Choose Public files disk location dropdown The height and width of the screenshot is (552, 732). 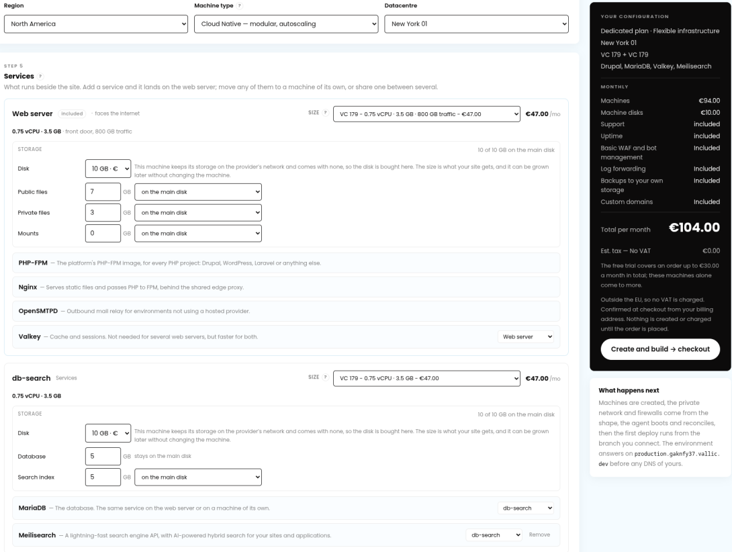pos(198,192)
